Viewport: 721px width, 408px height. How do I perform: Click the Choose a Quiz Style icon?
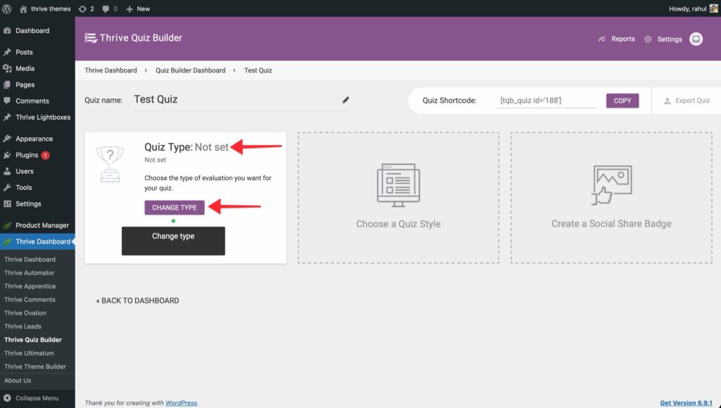[x=398, y=185]
